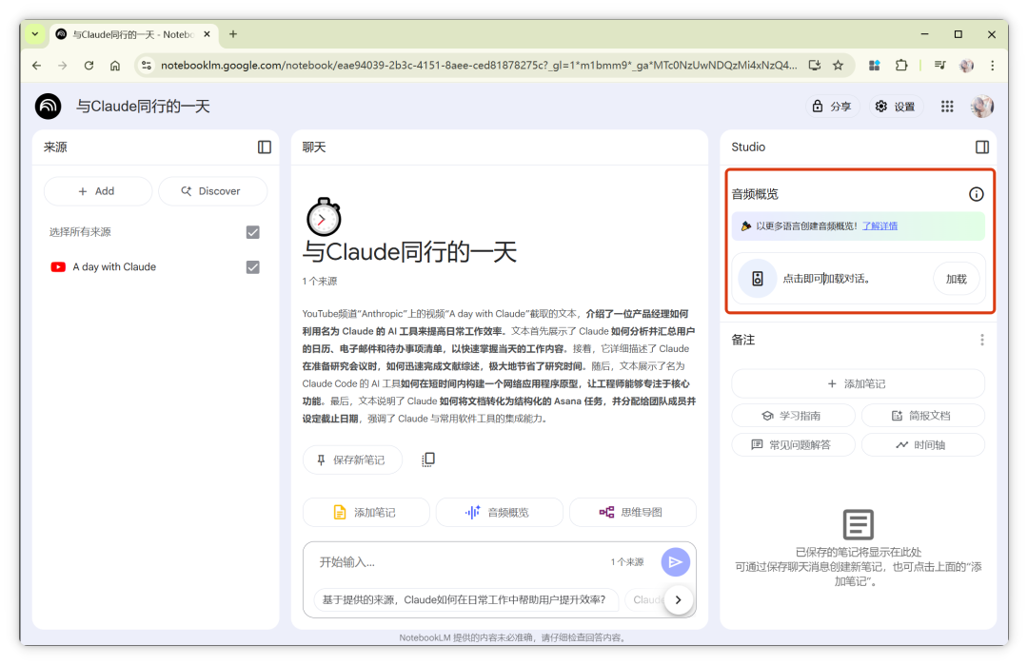Uncheck the A day with Claude source
This screenshot has height=665, width=1028.
click(x=252, y=266)
